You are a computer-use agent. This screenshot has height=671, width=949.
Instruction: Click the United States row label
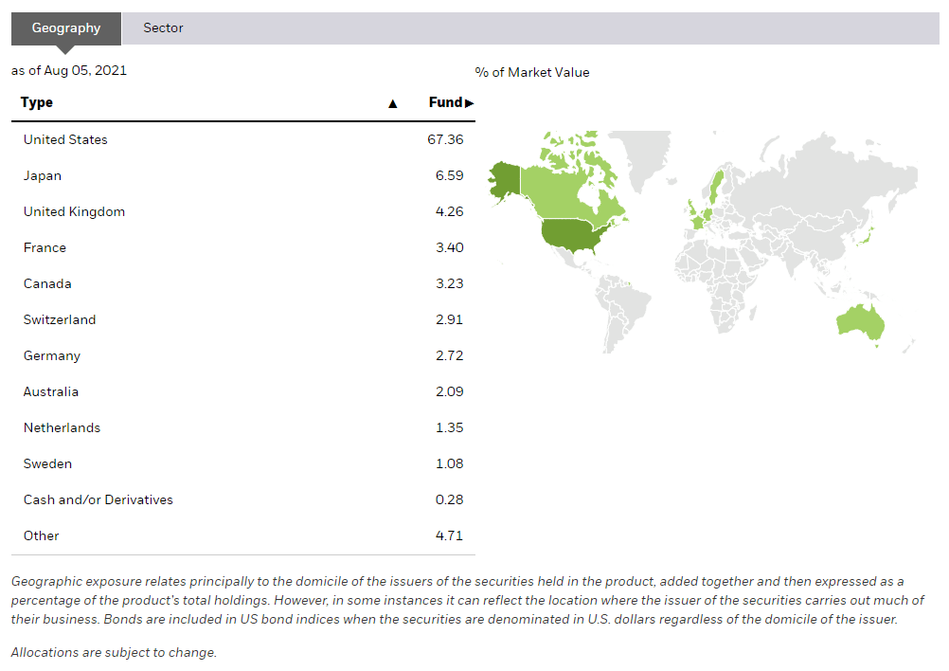65,140
